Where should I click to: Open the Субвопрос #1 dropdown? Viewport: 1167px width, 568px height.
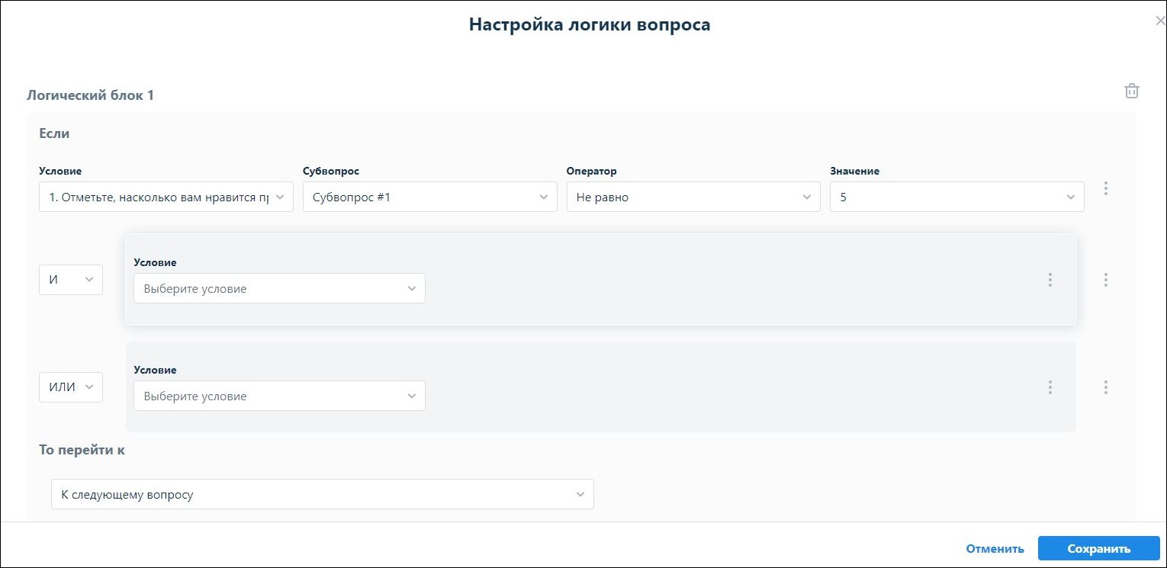(x=430, y=197)
